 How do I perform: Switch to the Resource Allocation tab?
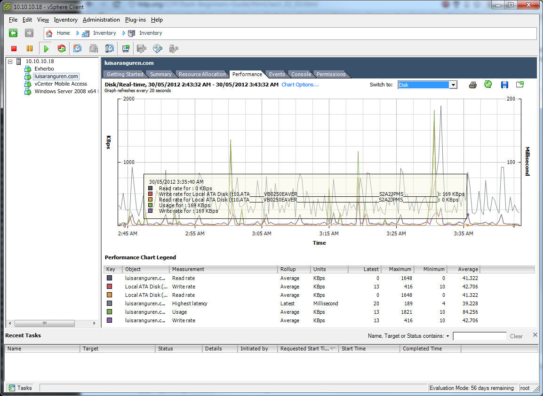(x=202, y=74)
